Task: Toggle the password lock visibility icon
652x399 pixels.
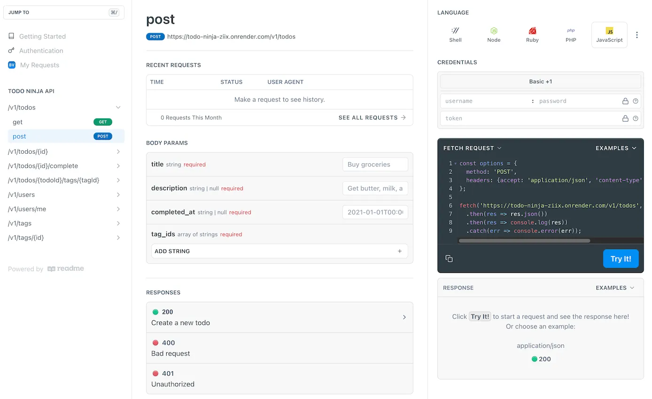Action: coord(625,101)
